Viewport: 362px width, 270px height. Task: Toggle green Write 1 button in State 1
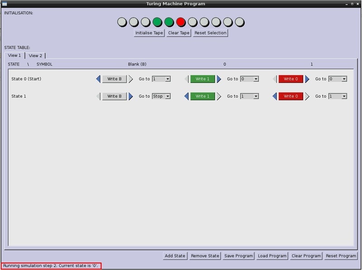(x=202, y=96)
